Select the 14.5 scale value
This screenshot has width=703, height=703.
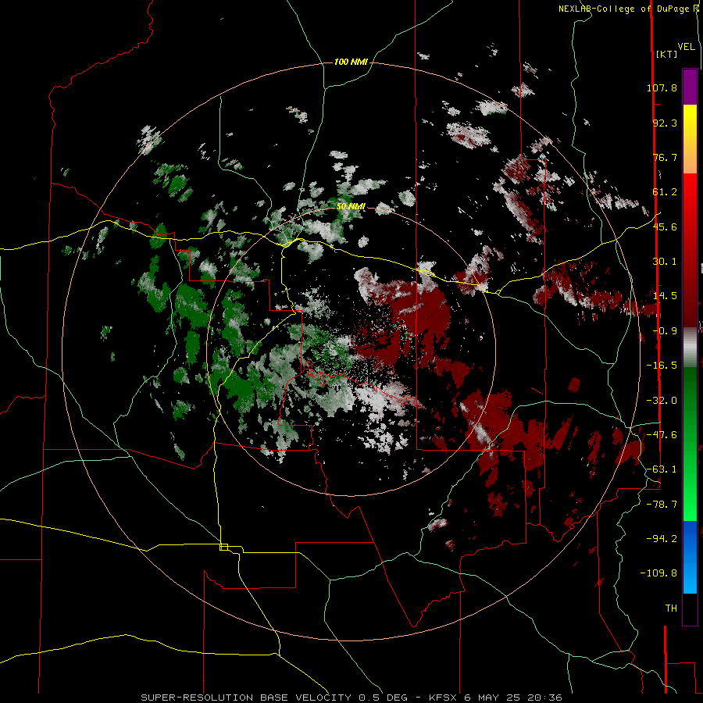[x=665, y=296]
